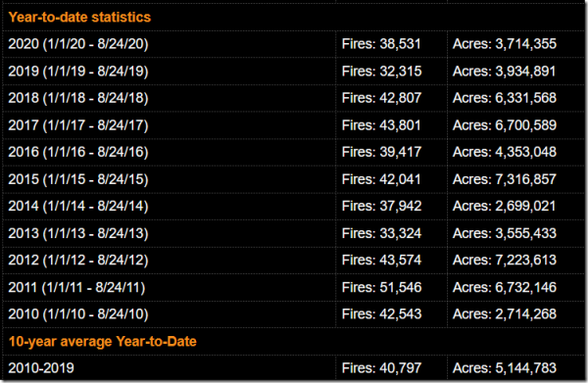Click Acres: 7,223,613 cell for 2012

505,261
